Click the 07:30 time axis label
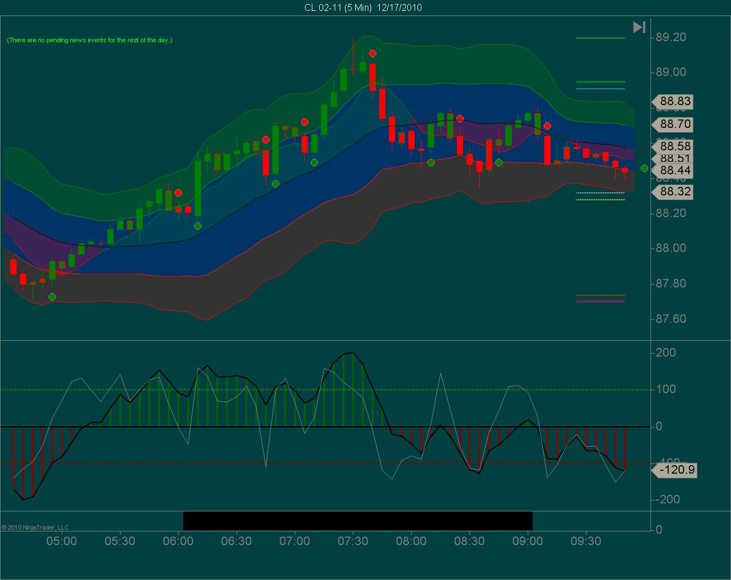The width and height of the screenshot is (731, 580). point(353,541)
